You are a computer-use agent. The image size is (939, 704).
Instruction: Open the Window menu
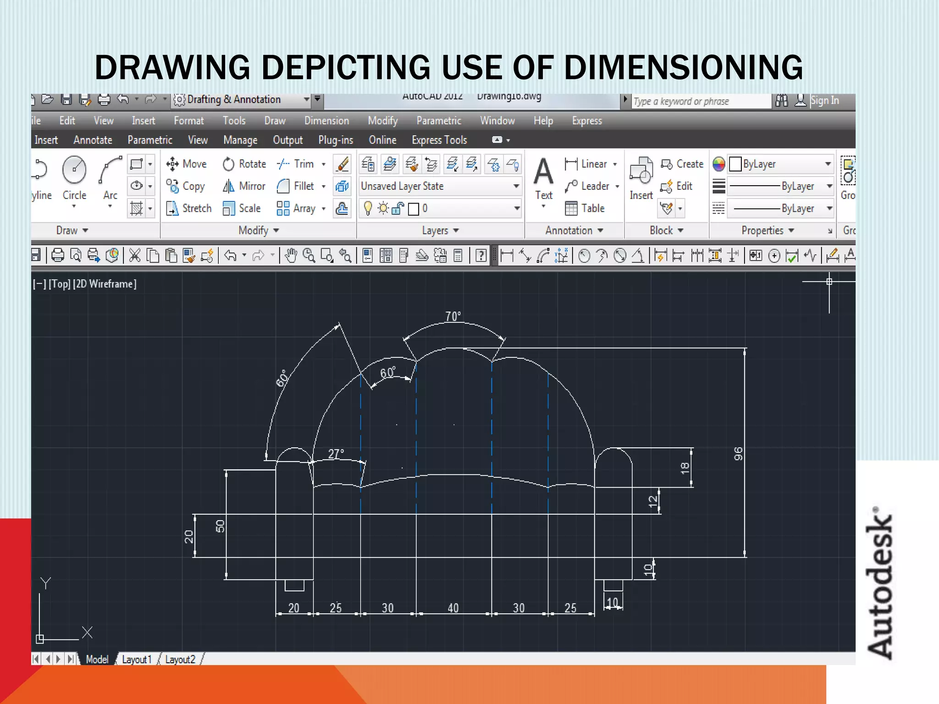(497, 121)
